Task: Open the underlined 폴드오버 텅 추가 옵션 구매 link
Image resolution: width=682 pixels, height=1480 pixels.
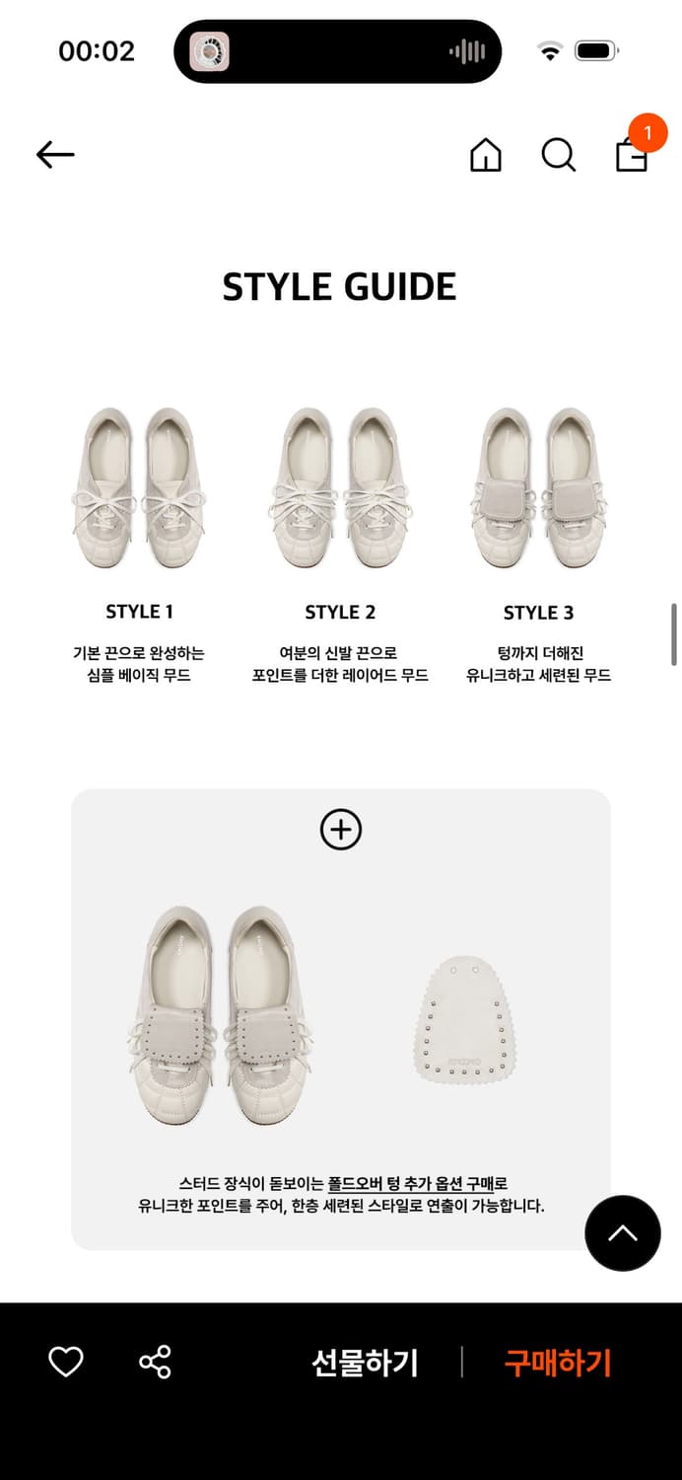Action: click(411, 1184)
